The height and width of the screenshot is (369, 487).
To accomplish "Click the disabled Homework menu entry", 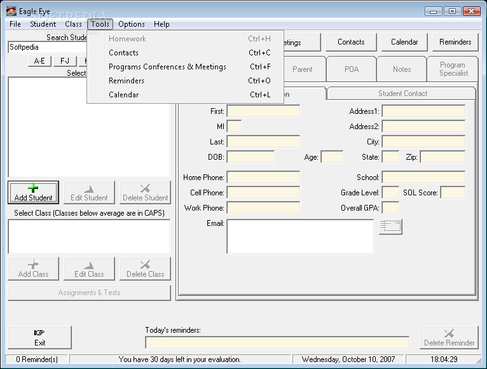I will (186, 39).
